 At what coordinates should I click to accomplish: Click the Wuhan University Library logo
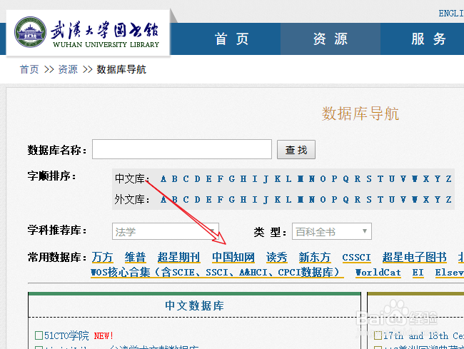click(x=88, y=33)
